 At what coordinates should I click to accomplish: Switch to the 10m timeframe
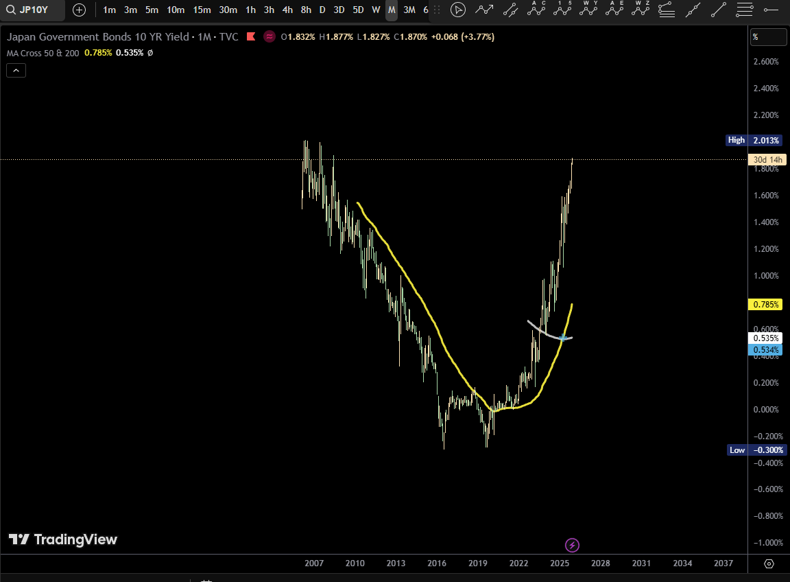point(176,10)
